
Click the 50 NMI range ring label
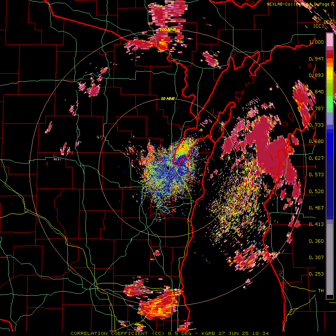168,99
